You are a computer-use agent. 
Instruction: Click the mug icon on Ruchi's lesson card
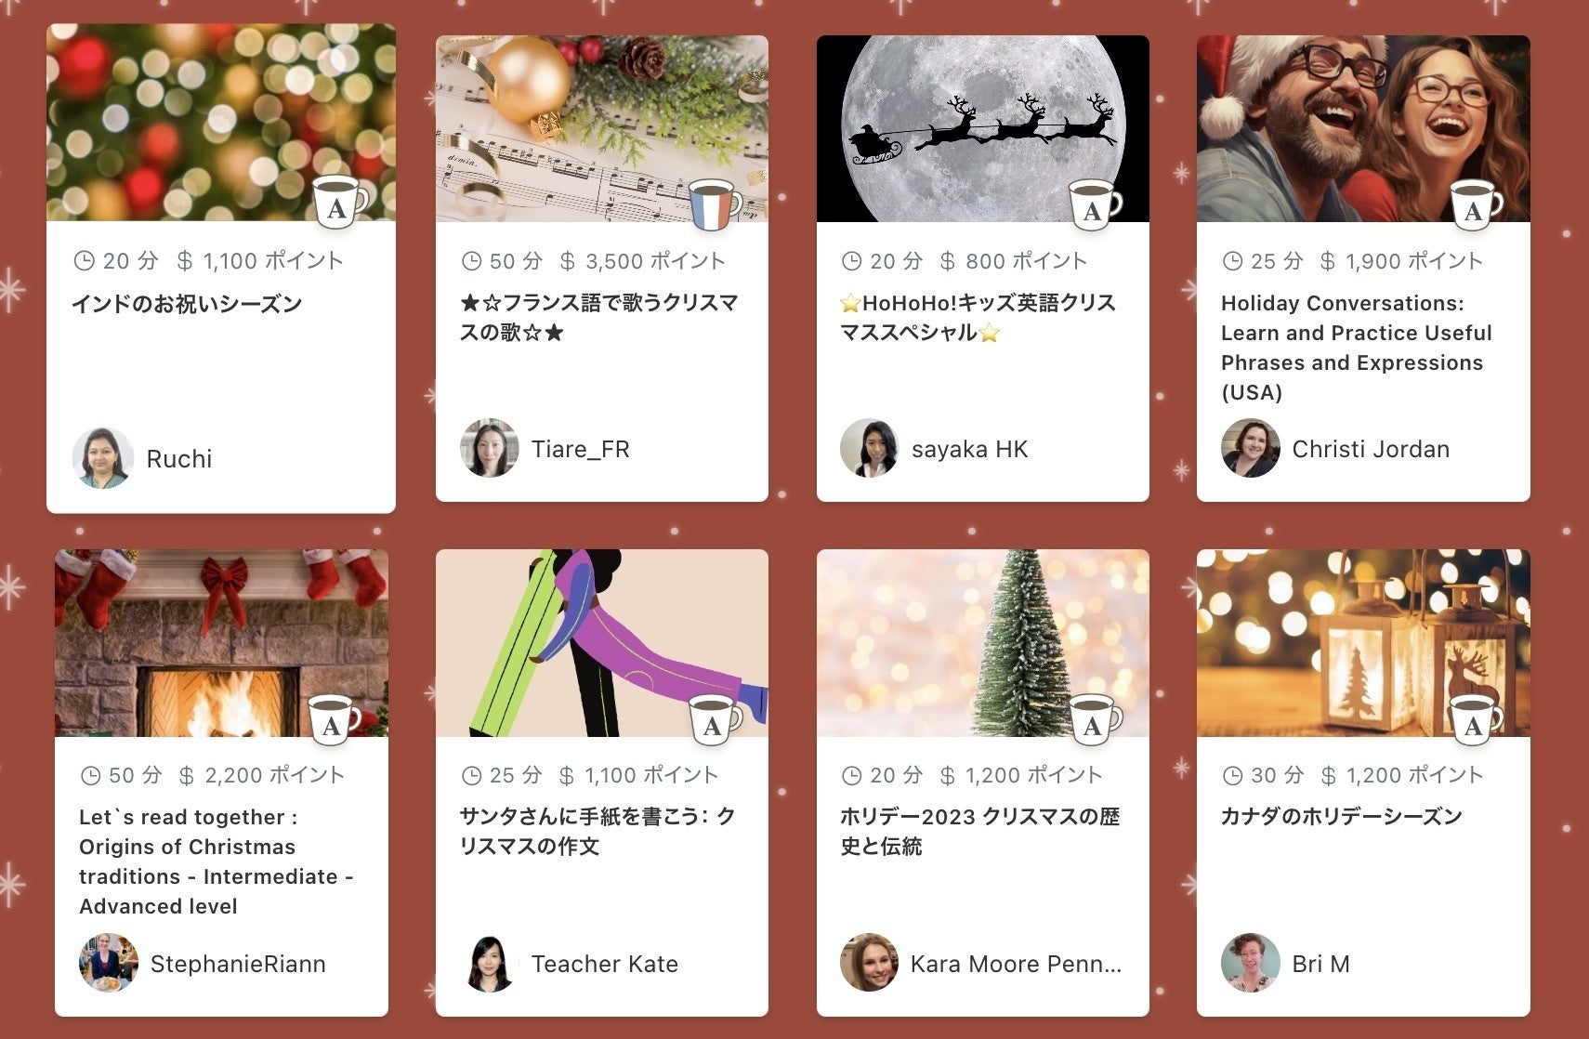(x=339, y=202)
